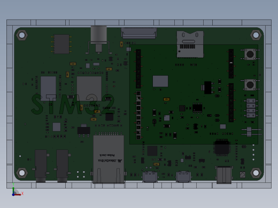Select the large square grey chip behind STM32 text

coord(89,89)
